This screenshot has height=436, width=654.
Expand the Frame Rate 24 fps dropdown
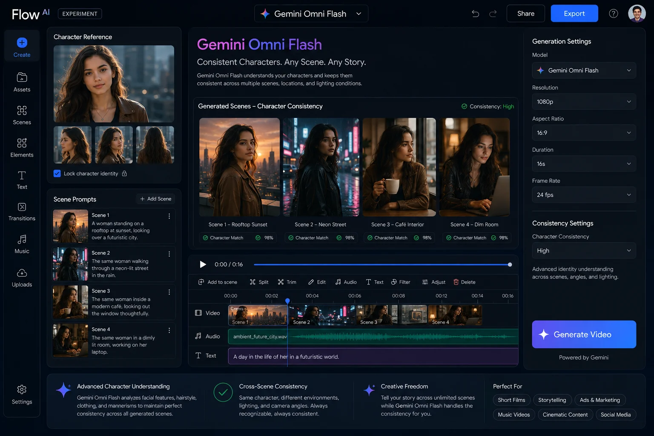tap(584, 195)
